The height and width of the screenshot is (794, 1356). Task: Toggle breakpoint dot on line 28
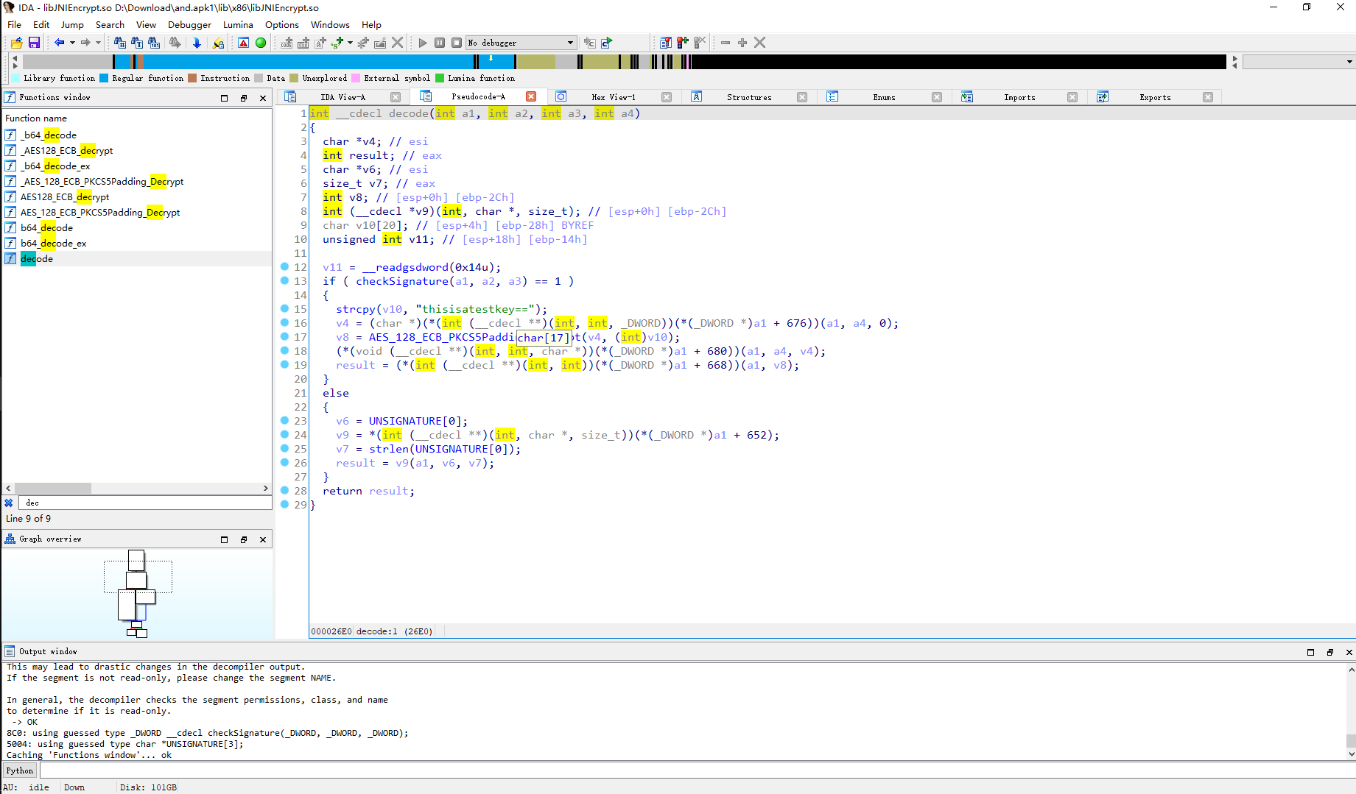(x=285, y=491)
